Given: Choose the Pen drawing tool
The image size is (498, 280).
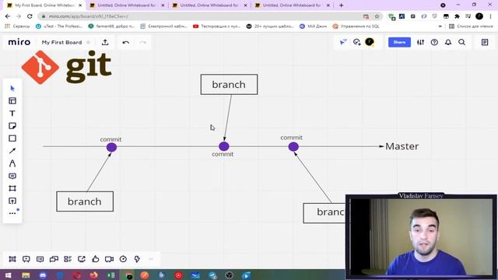Looking at the screenshot, I should pyautogui.click(x=12, y=163).
